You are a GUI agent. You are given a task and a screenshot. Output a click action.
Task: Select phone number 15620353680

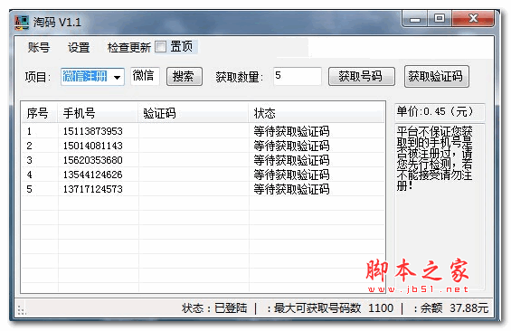pyautogui.click(x=93, y=160)
